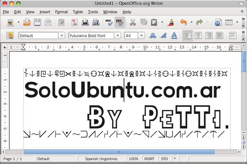Open the Undo history dropdown arrow
Image resolution: width=247 pixels, height=164 pixels.
click(x=191, y=22)
